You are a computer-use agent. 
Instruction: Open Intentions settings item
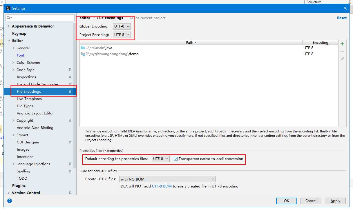coord(25,157)
